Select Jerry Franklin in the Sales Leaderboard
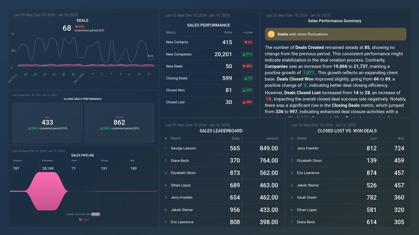 coord(182,197)
